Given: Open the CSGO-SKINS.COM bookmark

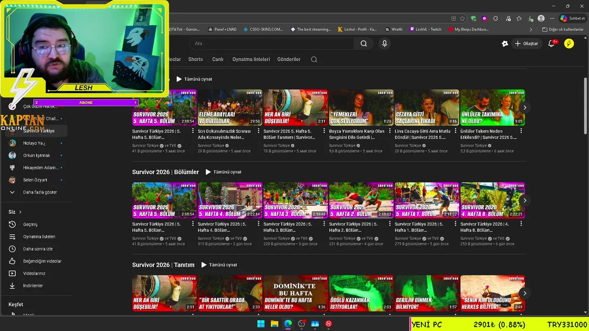Looking at the screenshot, I should tap(263, 29).
